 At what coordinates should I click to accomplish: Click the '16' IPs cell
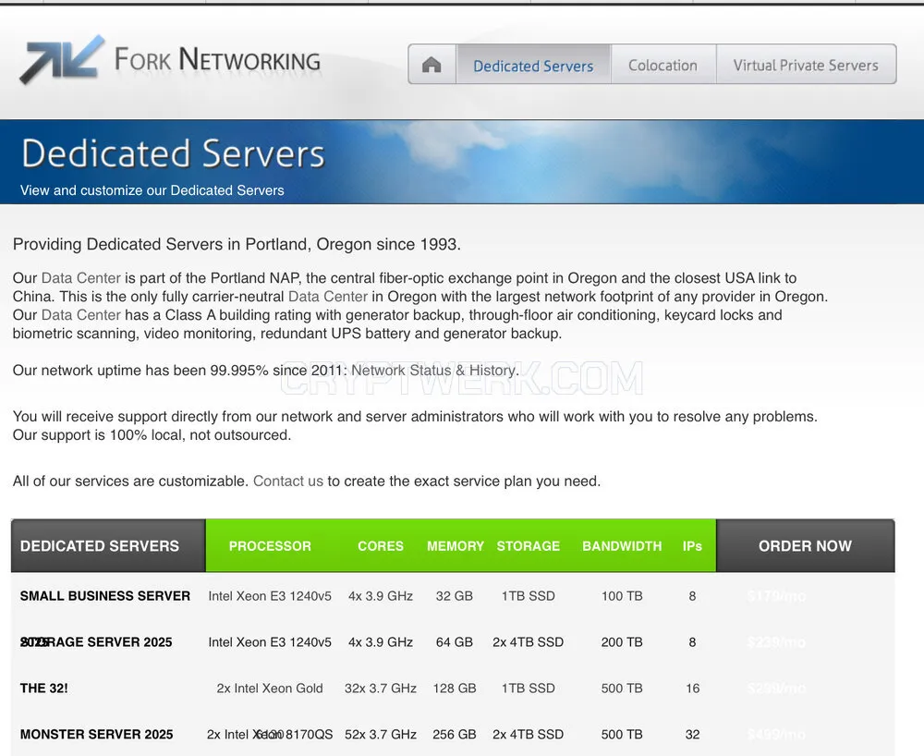(x=692, y=689)
